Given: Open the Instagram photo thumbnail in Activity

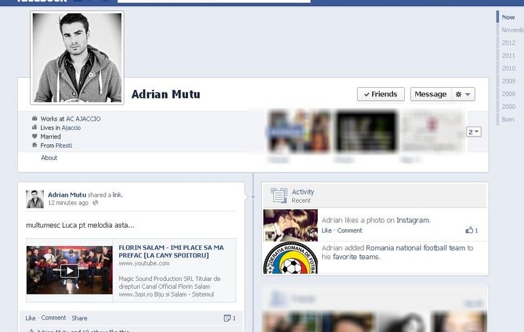Looking at the screenshot, I should tap(290, 225).
